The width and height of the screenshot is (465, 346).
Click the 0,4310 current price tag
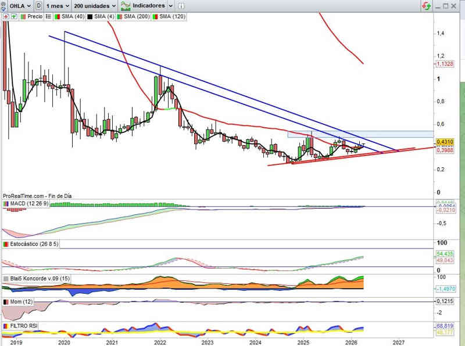445,141
